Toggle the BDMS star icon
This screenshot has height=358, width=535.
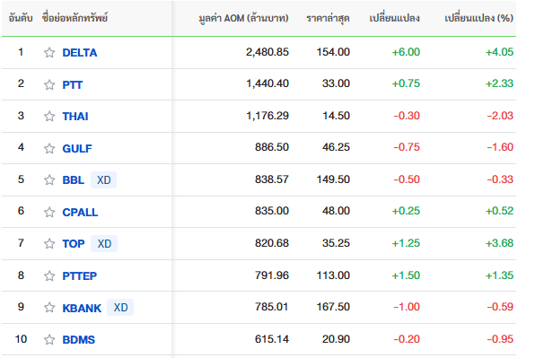(x=49, y=339)
